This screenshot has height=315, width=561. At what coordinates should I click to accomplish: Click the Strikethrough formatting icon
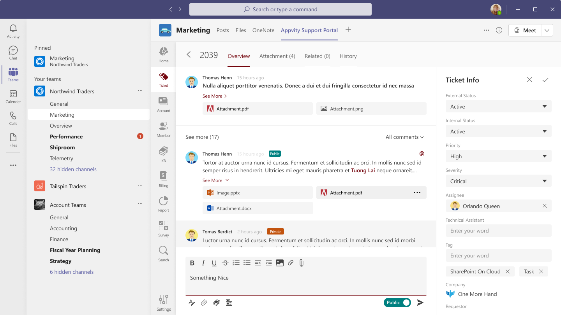225,263
